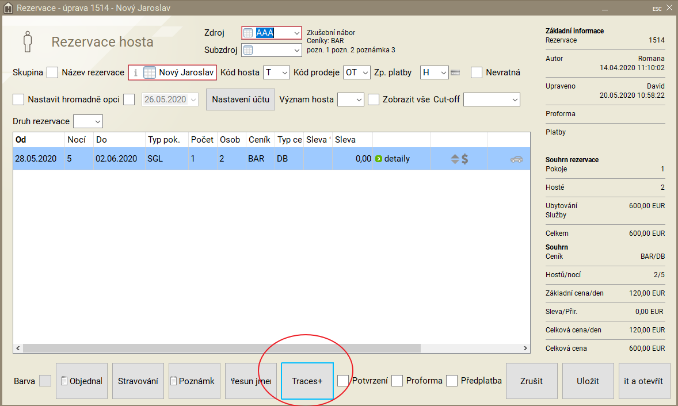
Task: Tick the Nevratná checkbox
Action: (477, 72)
